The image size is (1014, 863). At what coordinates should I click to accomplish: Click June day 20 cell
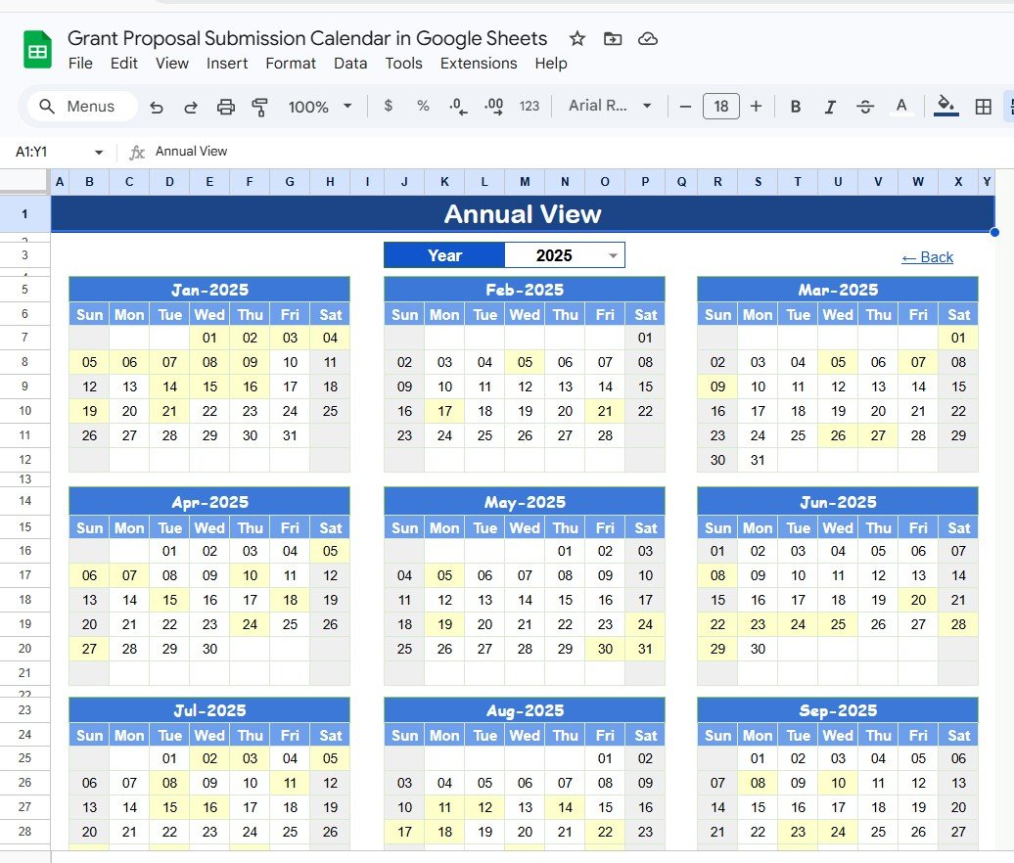918,600
